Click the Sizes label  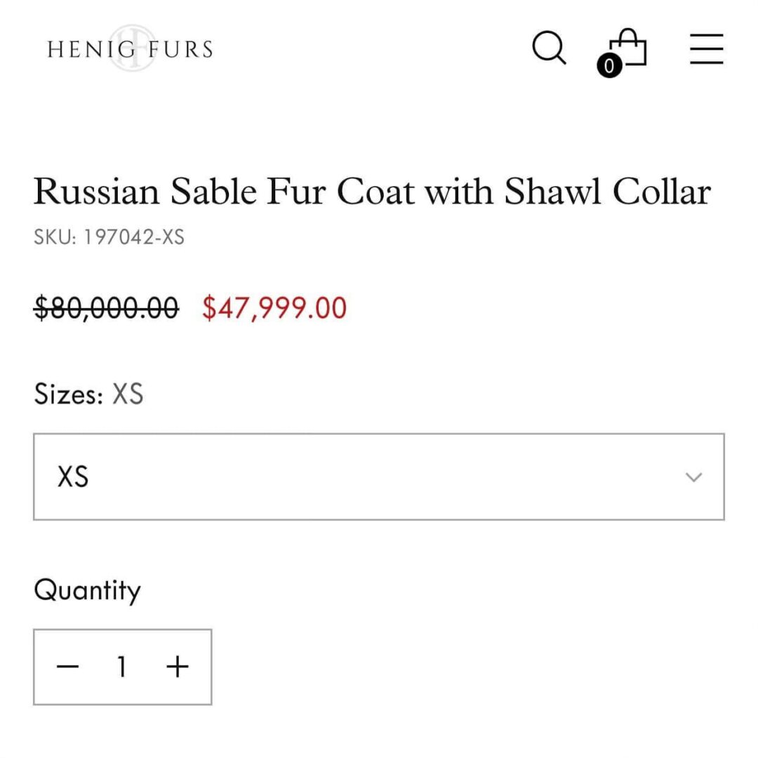coord(68,394)
